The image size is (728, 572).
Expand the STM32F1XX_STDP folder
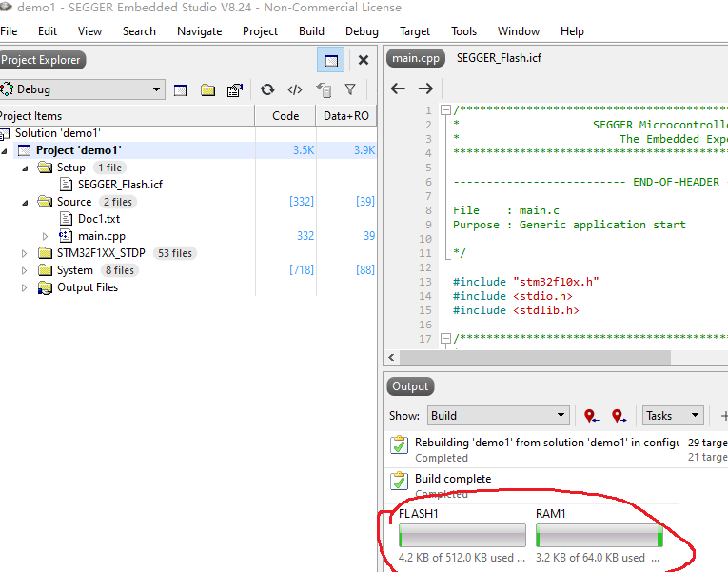[x=24, y=253]
